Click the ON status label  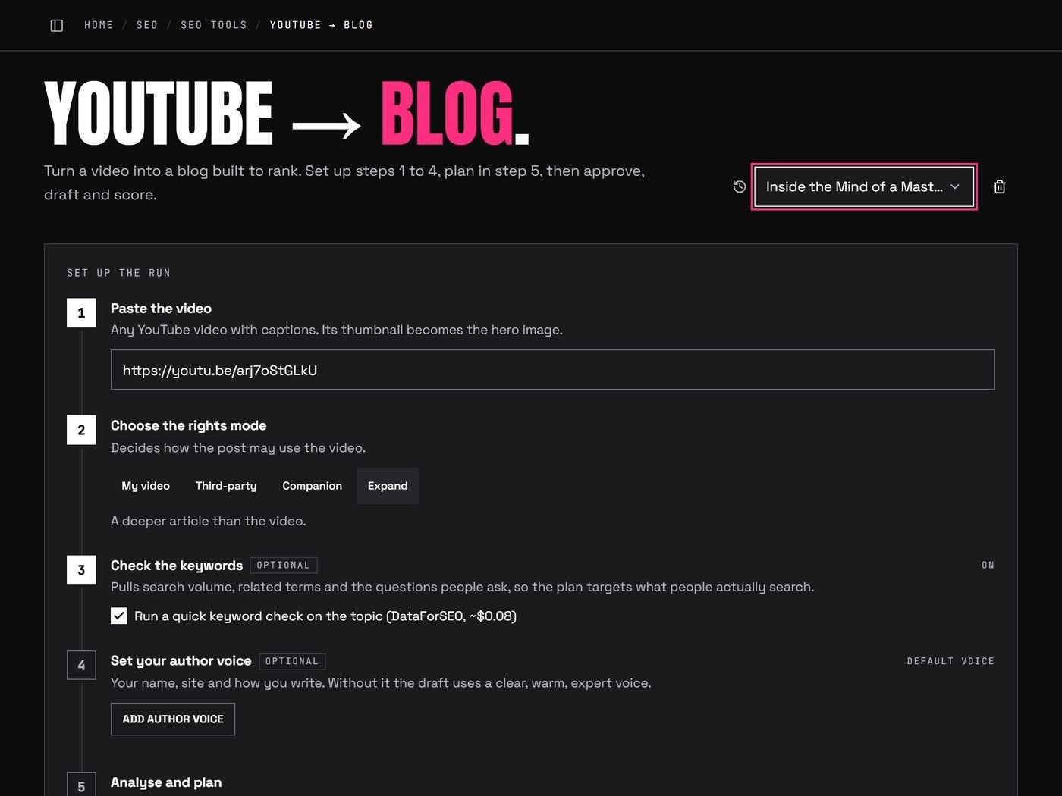coord(988,565)
